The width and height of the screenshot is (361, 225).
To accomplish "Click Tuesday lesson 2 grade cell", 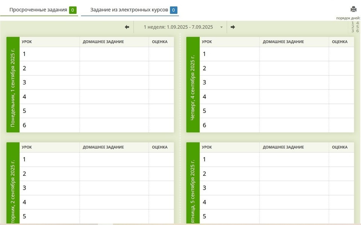I will coord(161,174).
